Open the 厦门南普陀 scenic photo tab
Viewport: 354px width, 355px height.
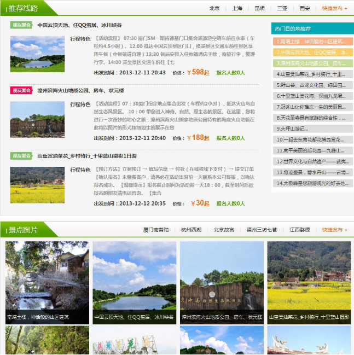pos(156,230)
